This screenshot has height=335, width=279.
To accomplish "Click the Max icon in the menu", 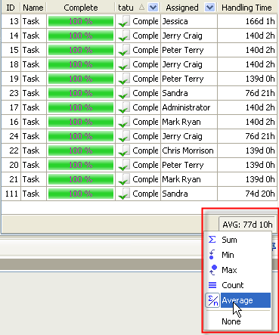I will point(213,270).
